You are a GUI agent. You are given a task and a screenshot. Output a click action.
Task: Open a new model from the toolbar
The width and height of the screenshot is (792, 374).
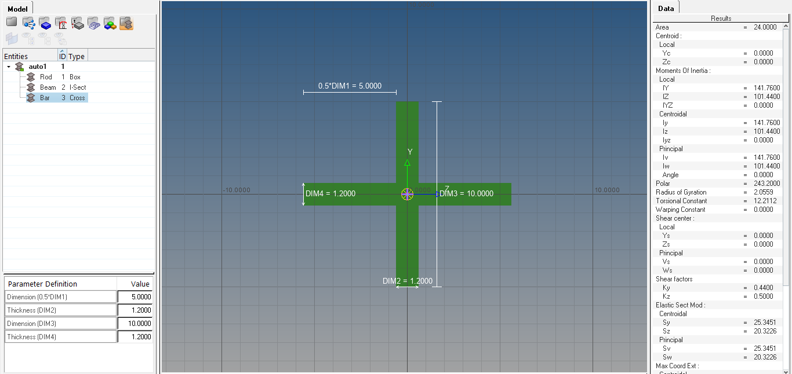coord(11,23)
